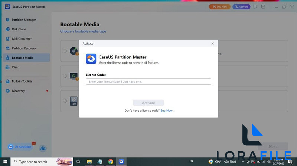Screen dimensions: 297x166
Task: Click the ISO file icon
Action: (x=74, y=101)
